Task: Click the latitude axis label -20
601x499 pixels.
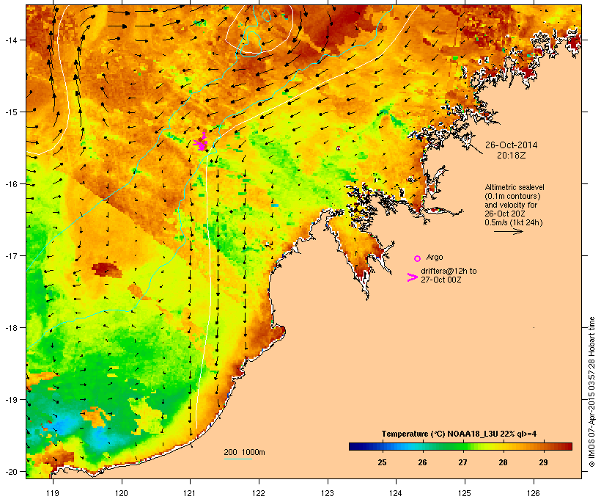Action: (x=10, y=471)
